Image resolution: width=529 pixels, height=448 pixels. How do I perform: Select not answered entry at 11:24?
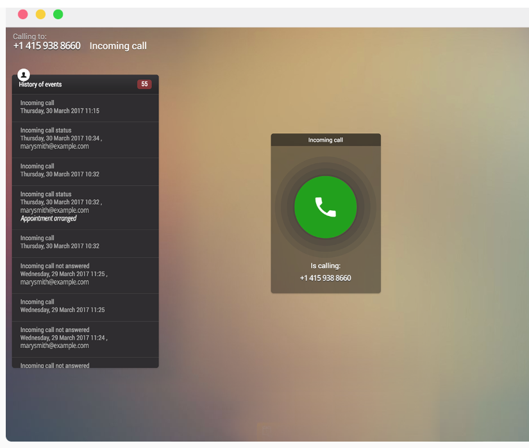point(85,339)
